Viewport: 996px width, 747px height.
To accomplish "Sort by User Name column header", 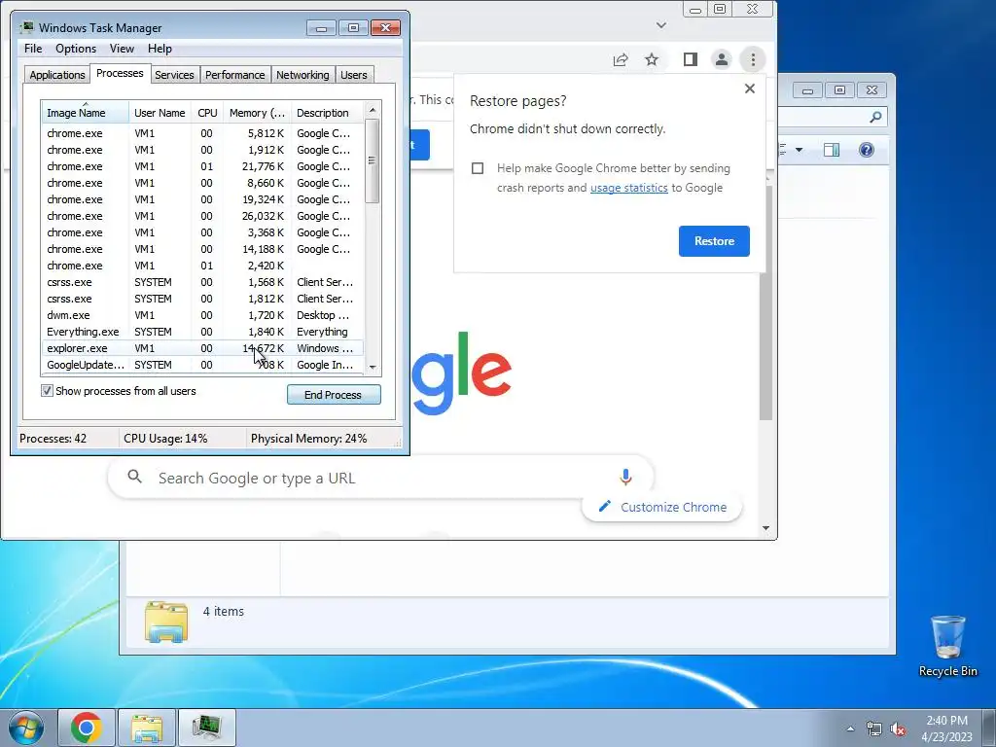I will point(160,113).
